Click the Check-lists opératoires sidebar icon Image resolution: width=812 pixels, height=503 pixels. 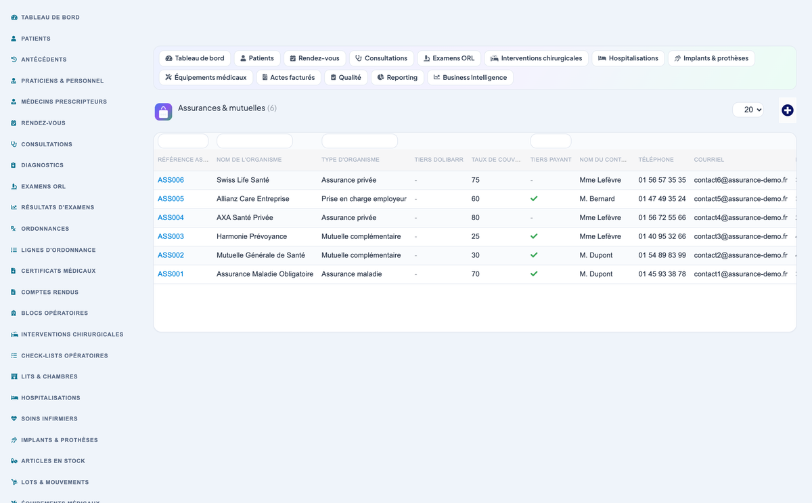[14, 355]
